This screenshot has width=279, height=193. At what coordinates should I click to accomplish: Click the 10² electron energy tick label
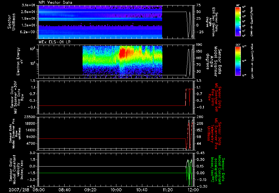point(33,49)
